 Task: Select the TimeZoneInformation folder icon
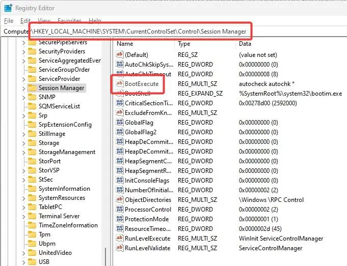[x=32, y=225]
